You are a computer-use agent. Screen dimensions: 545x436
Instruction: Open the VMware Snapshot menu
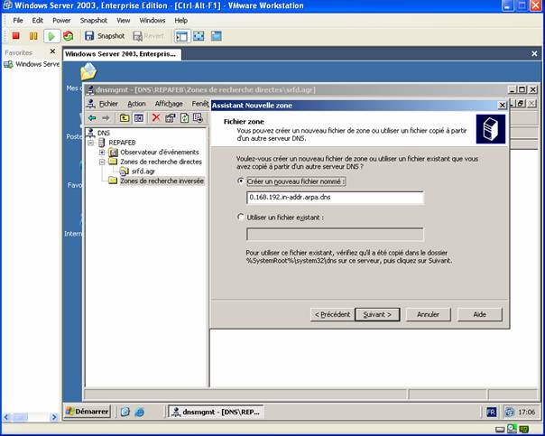coord(94,21)
